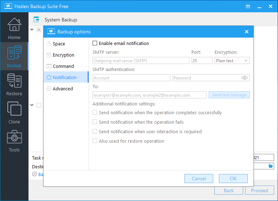Click the Account input field
The width and height of the screenshot is (278, 201).
point(131,78)
